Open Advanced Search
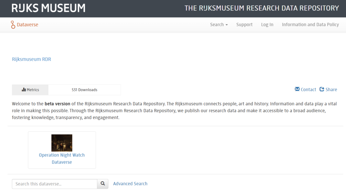Screen dimensions: 346x193 130,184
